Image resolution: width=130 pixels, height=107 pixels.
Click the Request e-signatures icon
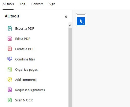tap(10, 90)
